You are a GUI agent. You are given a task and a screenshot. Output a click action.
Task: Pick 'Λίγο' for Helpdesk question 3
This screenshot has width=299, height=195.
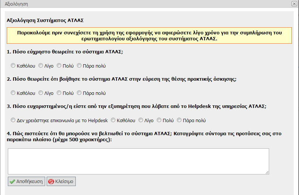141,120
